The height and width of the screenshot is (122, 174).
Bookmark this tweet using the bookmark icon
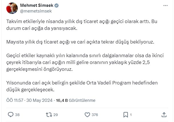click(125, 115)
